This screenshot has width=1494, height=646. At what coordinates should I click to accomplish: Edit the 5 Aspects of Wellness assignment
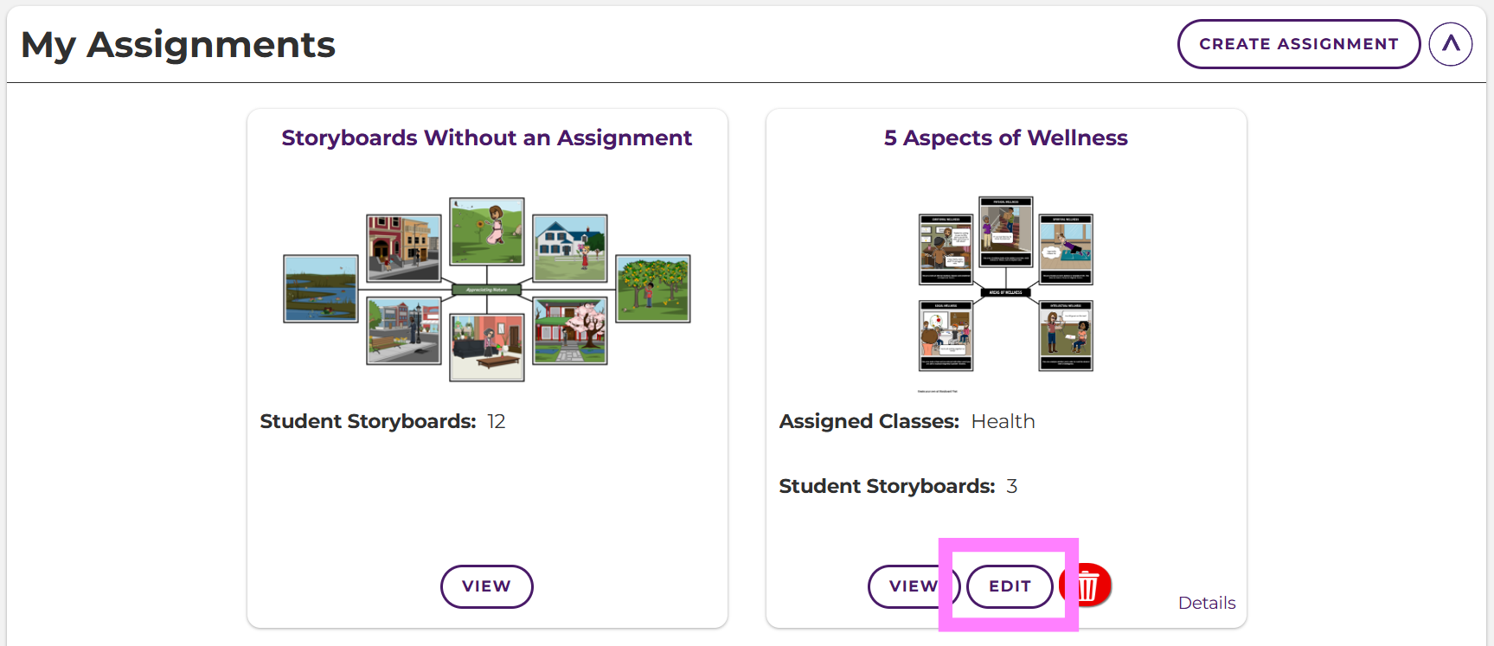coord(1010,586)
